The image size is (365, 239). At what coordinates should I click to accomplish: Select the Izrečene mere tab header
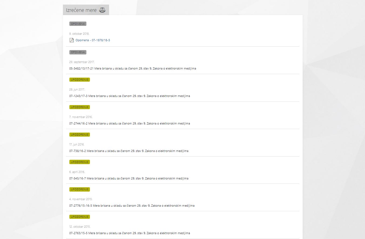pos(81,10)
